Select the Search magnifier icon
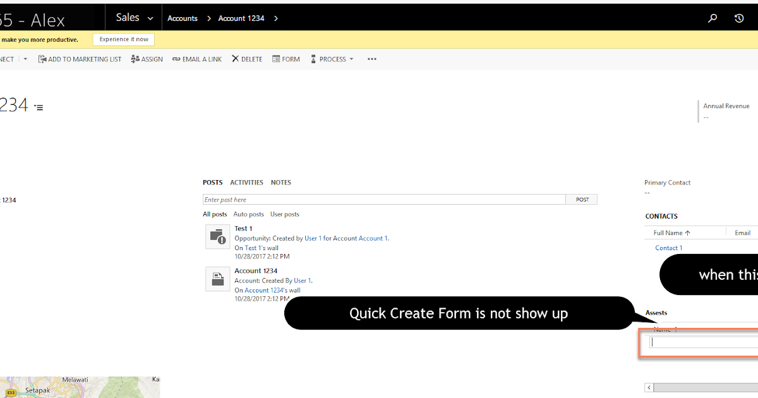The height and width of the screenshot is (398, 758). [712, 18]
